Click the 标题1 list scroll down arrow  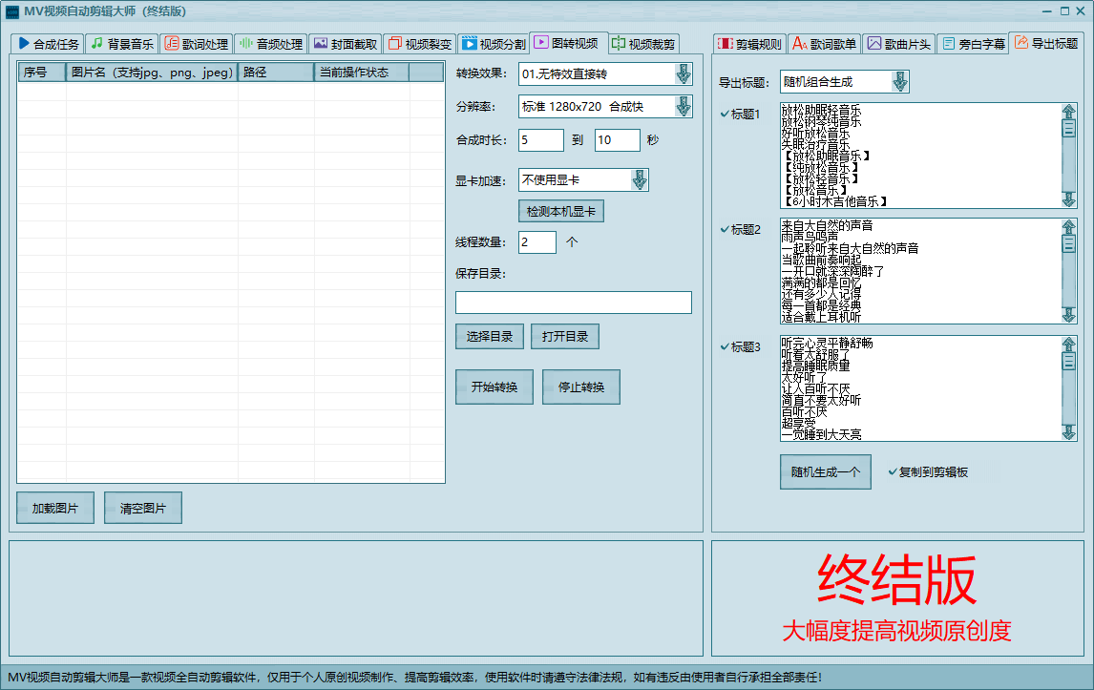click(x=1068, y=199)
